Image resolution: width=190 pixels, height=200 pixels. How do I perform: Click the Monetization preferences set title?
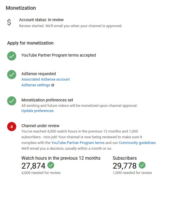[x=47, y=100]
